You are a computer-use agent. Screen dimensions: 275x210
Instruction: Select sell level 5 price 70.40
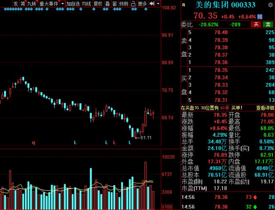tap(221, 33)
